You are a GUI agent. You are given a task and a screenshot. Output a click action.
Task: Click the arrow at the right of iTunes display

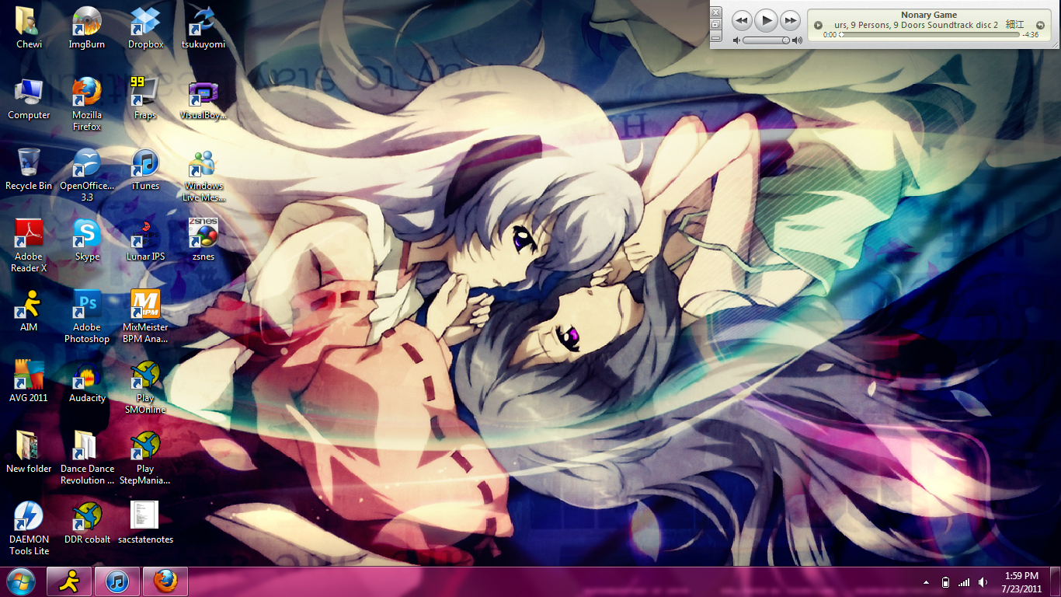coord(1040,25)
